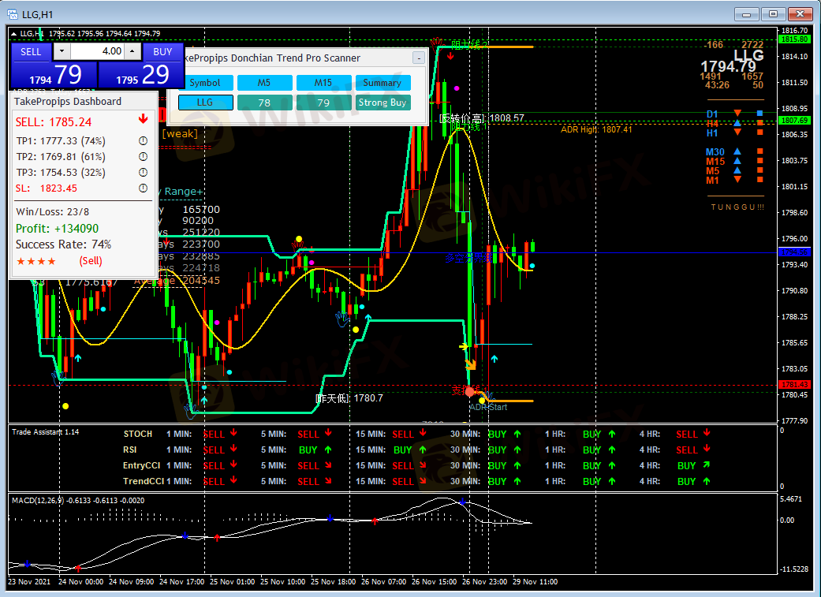Collapse the Donchian Trend Pro Scanner panel
This screenshot has width=821, height=597.
pos(418,58)
